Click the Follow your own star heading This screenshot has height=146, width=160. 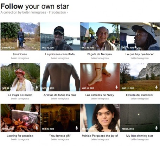pyautogui.click(x=35, y=6)
